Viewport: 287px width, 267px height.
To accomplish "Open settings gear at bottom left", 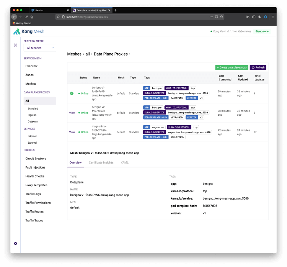I will 16,243.
